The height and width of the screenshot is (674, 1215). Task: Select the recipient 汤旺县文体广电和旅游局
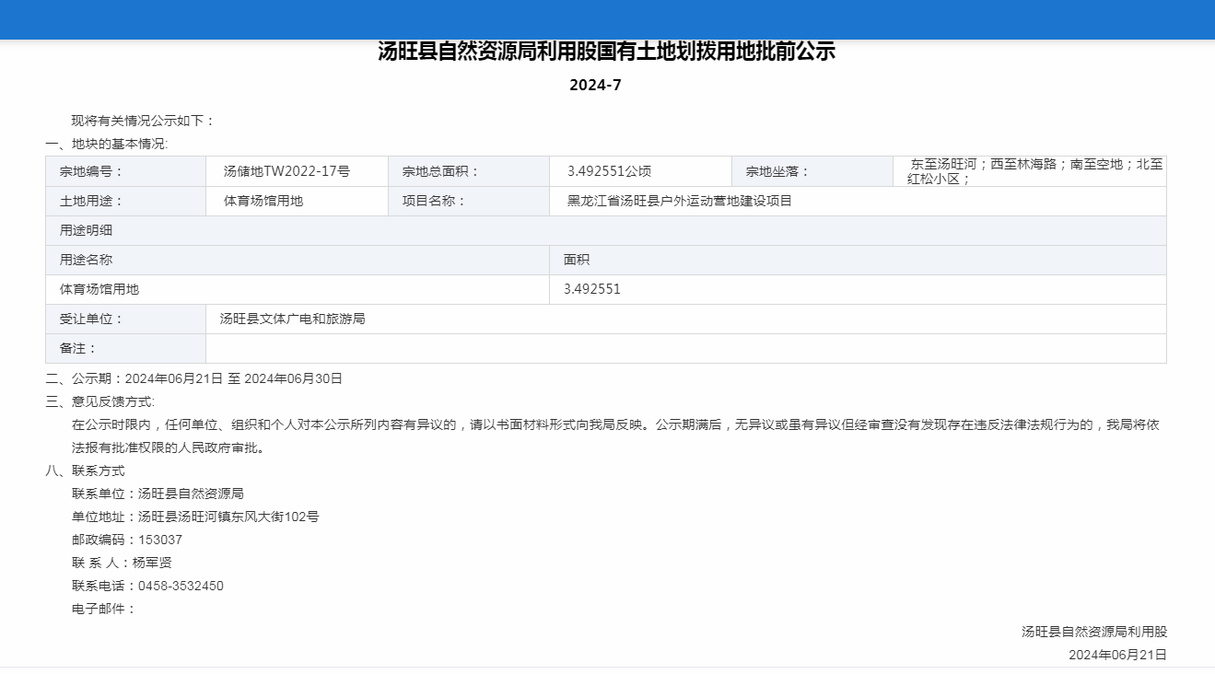pos(293,320)
